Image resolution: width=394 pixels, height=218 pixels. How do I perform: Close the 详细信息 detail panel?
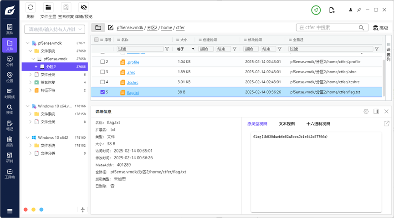click(386, 111)
